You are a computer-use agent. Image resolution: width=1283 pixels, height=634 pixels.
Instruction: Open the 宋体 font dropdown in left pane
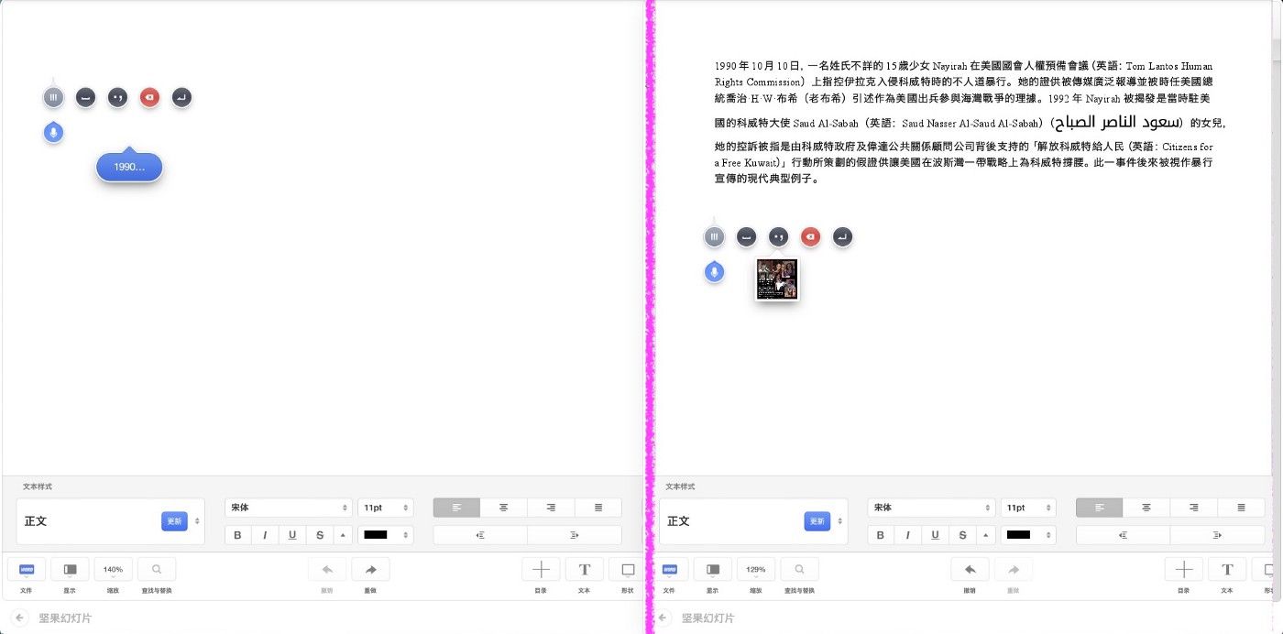[288, 508]
